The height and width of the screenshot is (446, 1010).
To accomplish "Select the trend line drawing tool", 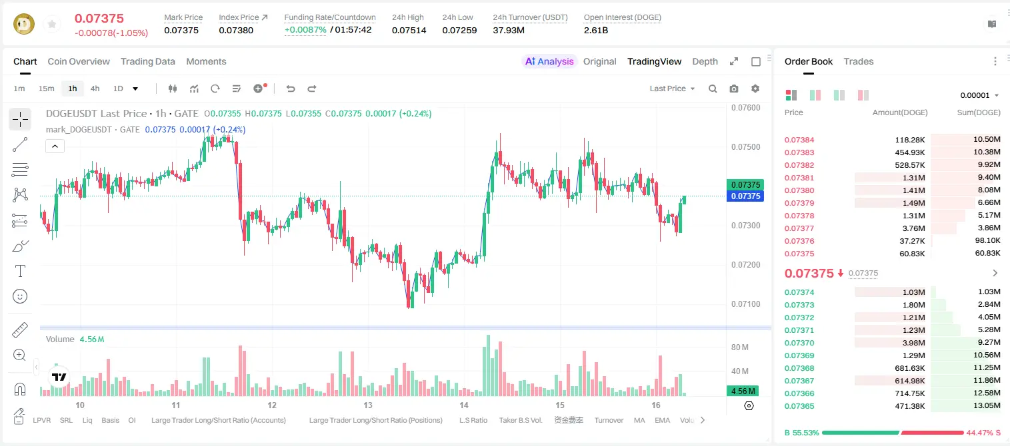I will tap(20, 144).
